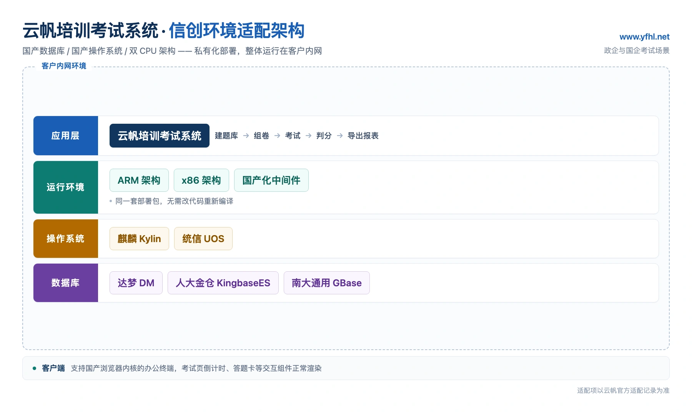Click the 客户内网环境 frame label
The height and width of the screenshot is (415, 692).
point(64,66)
